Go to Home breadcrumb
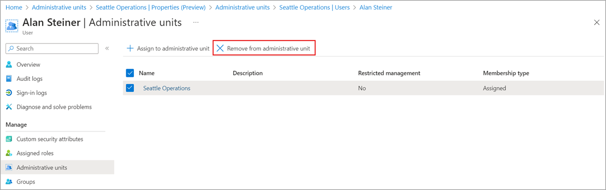 14,8
